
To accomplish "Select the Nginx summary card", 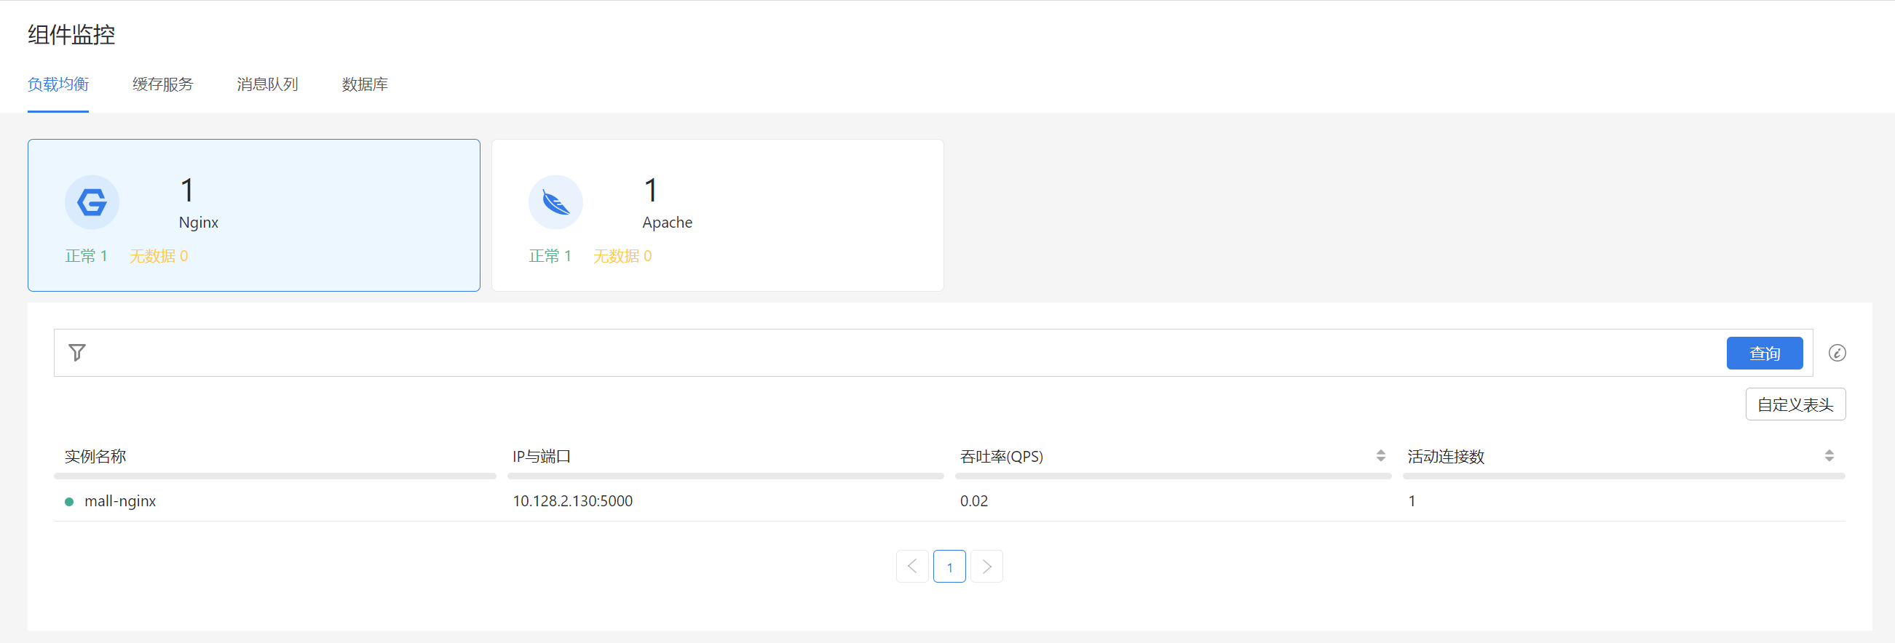I will (254, 215).
